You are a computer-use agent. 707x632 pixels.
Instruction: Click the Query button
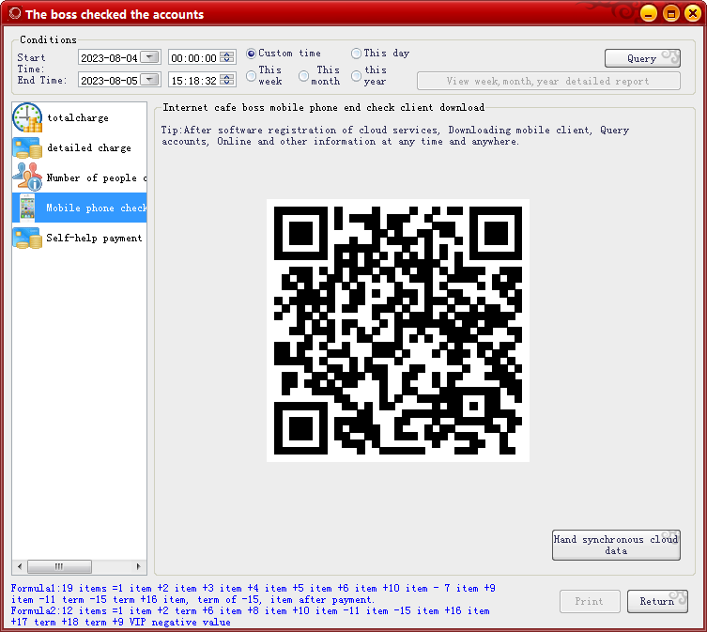(642, 58)
